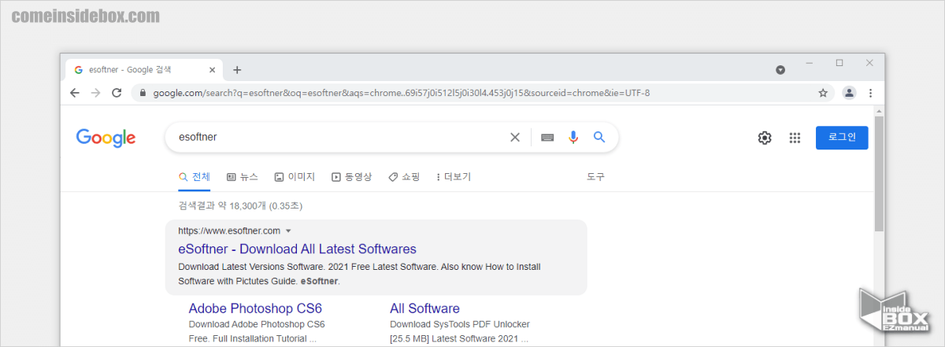This screenshot has width=945, height=347.
Task: Open the Adobe Photoshop CS6 sitelink
Action: (255, 308)
